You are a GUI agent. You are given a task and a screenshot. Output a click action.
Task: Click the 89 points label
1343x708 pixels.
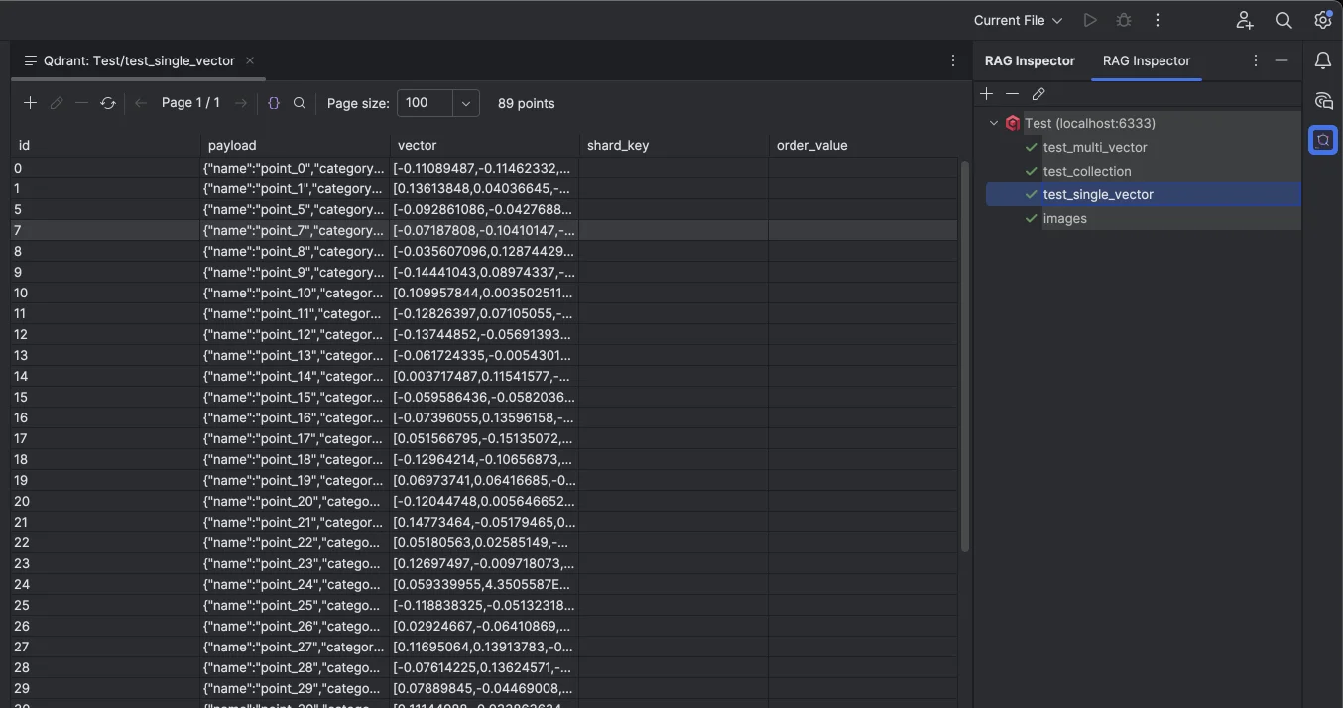click(x=527, y=103)
